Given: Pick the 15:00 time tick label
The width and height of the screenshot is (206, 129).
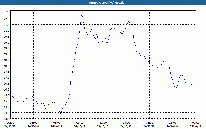Looking at the screenshot, I should click(x=126, y=123).
